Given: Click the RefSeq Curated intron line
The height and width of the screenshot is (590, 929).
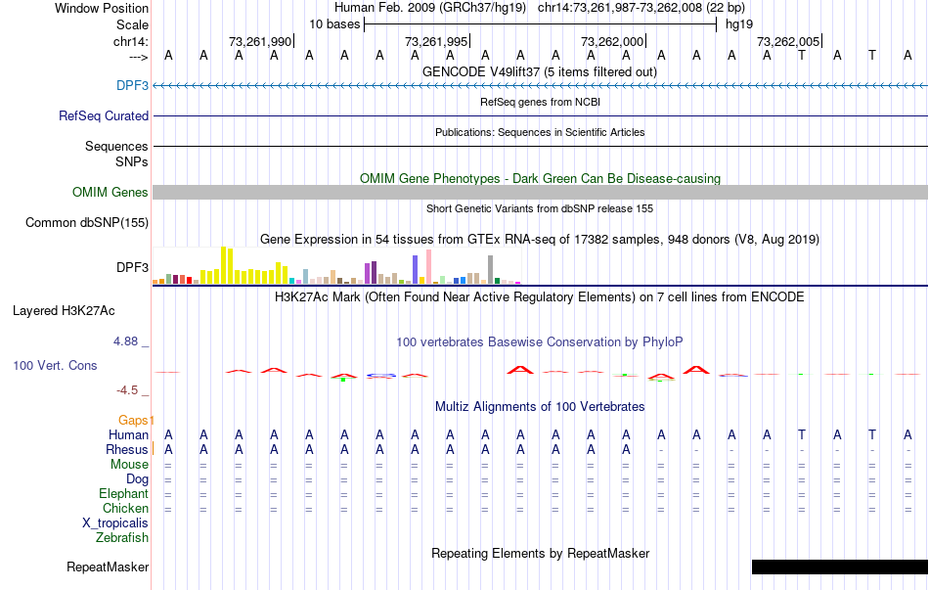Looking at the screenshot, I should coord(540,115).
